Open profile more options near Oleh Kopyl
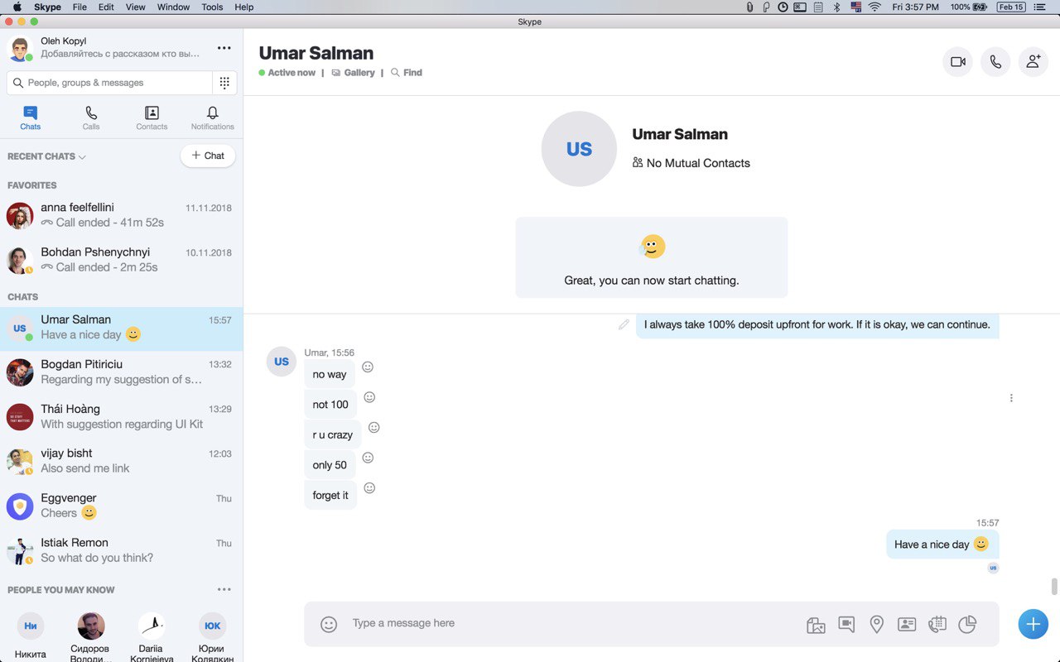 (x=224, y=48)
